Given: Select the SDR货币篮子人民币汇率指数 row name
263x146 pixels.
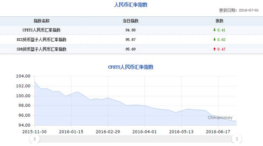Looking at the screenshot, I should [41, 49].
